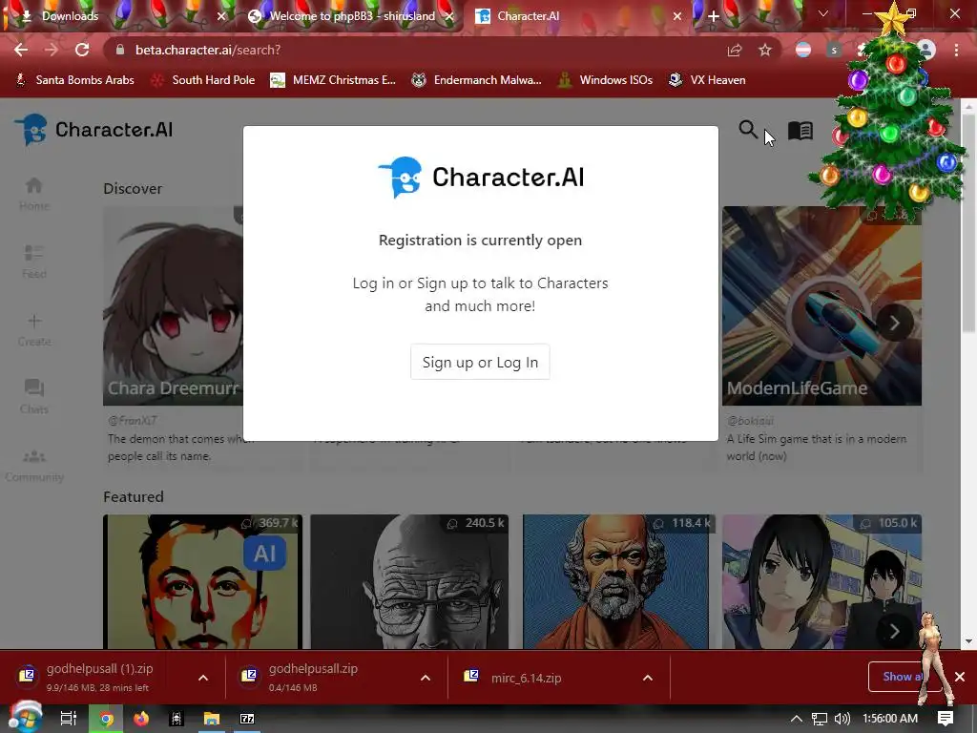
Task: Open Chrome three-dot menu
Action: [x=956, y=50]
